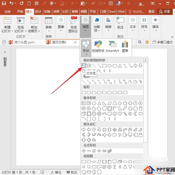Select the Oval shape in recent shapes
175x175 pixels.
click(109, 66)
